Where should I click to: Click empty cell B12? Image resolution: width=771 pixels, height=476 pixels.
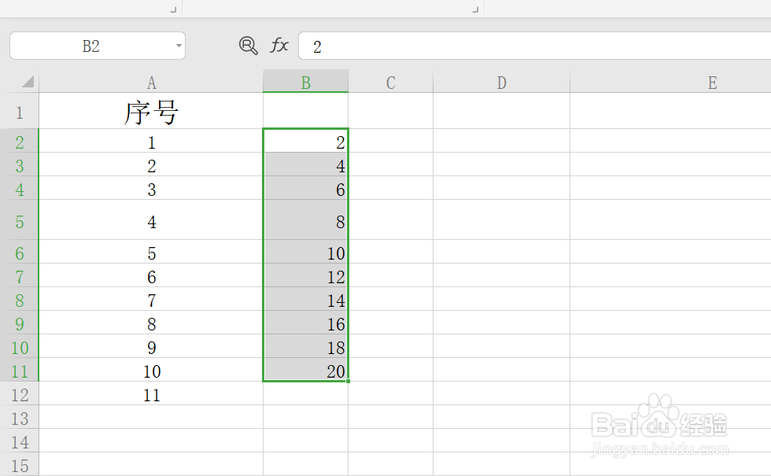(x=306, y=393)
